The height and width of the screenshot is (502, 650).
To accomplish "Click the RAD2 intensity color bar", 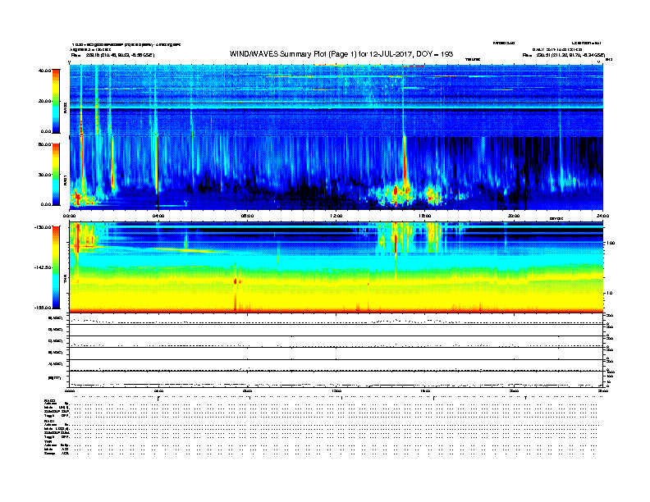I will click(56, 102).
